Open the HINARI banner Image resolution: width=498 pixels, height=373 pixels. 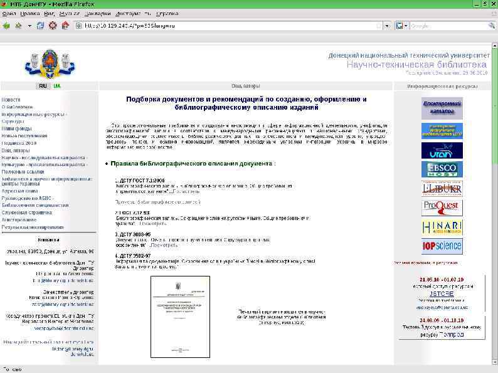point(442,227)
